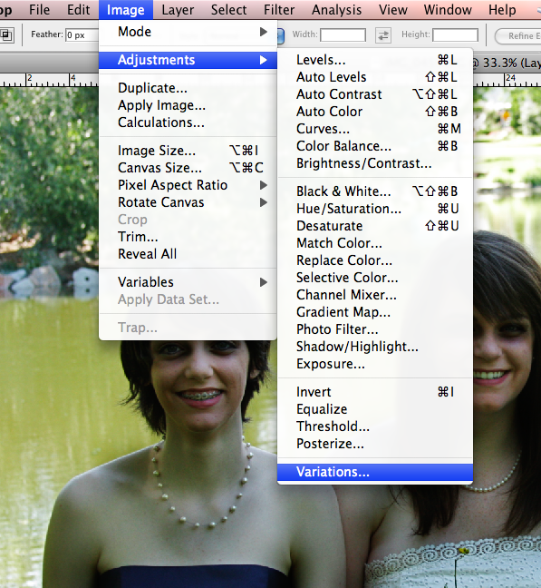Open Threshold... dialog
Image resolution: width=541 pixels, height=588 pixels.
click(375, 426)
